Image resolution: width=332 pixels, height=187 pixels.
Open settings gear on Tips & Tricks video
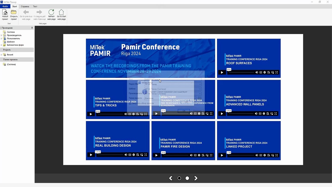(133, 114)
